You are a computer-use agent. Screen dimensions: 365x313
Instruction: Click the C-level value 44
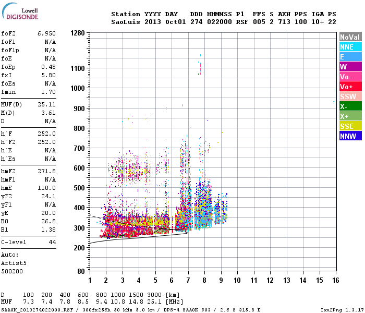click(52, 242)
